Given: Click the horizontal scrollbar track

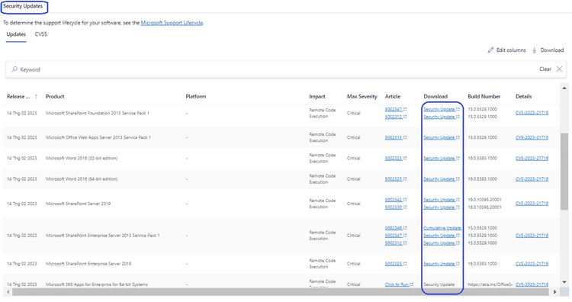Looking at the screenshot, I should tap(280, 292).
